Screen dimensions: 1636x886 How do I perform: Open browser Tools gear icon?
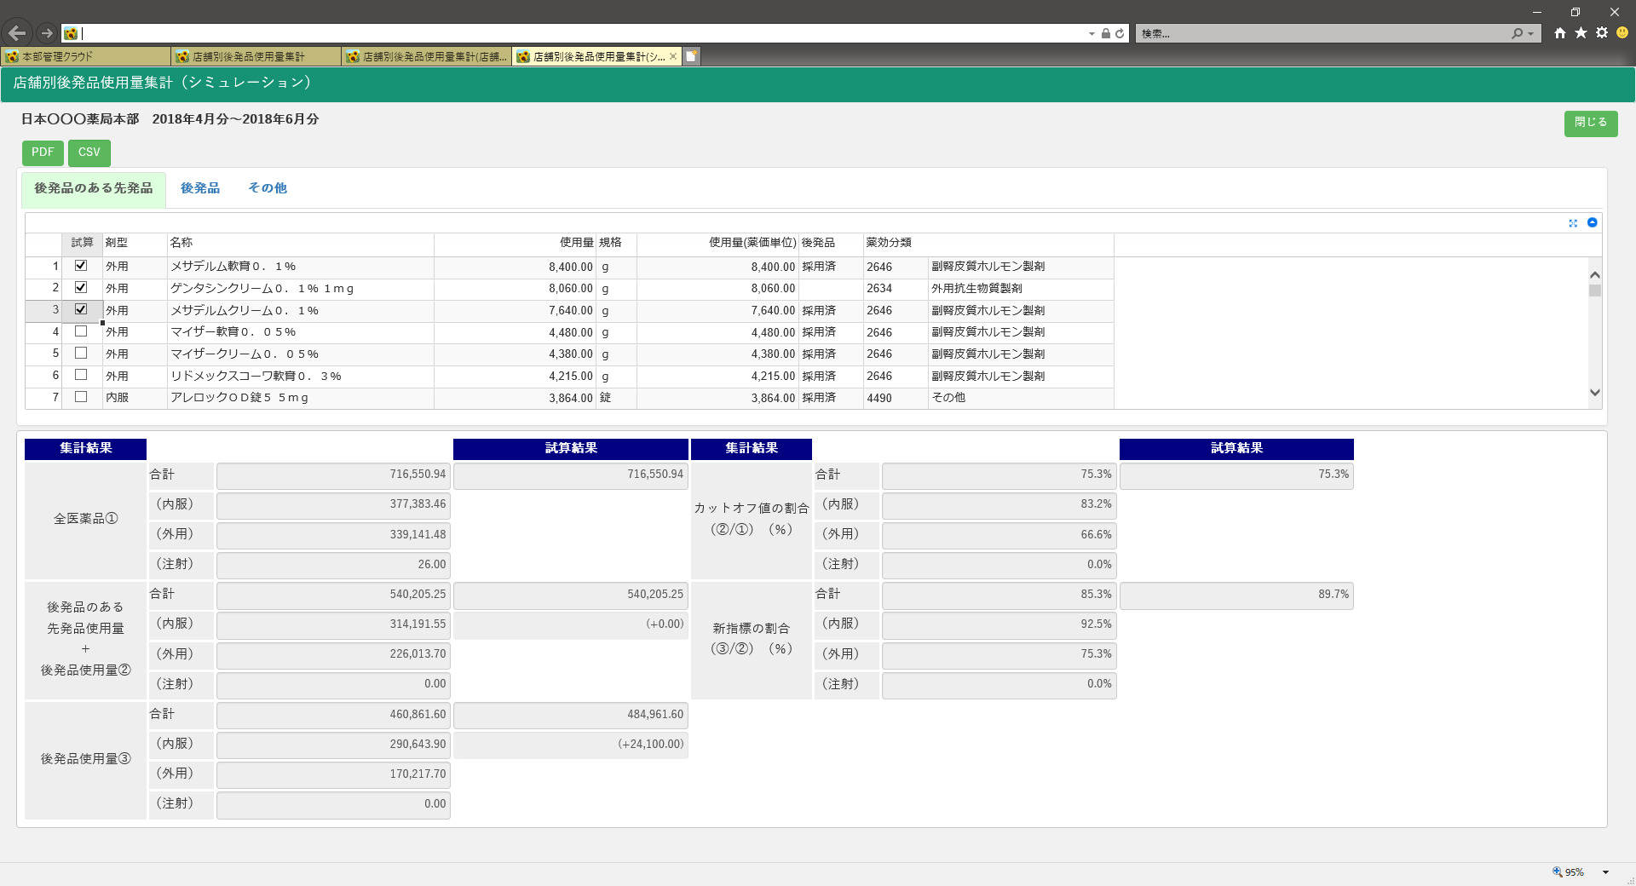(1602, 33)
